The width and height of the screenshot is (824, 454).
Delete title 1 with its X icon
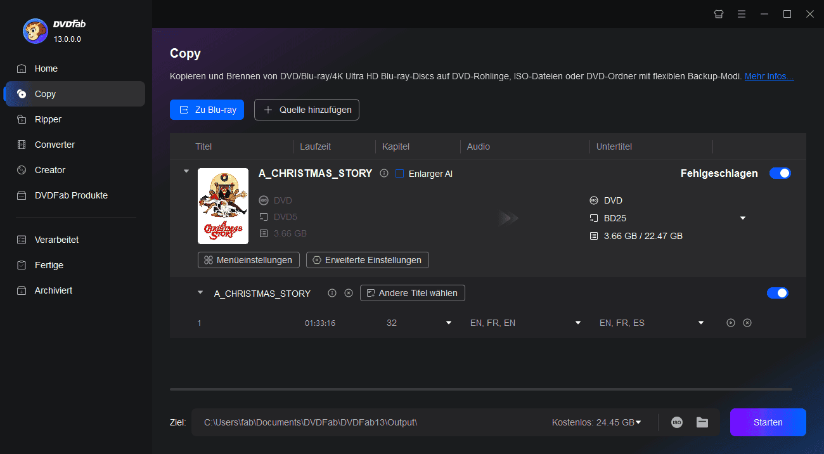[747, 323]
